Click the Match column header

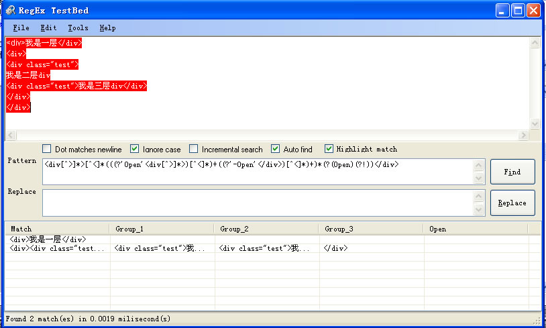[58, 229]
